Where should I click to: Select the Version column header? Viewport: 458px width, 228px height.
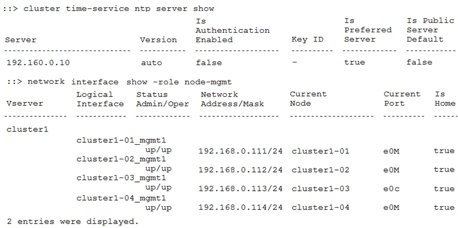(x=158, y=39)
